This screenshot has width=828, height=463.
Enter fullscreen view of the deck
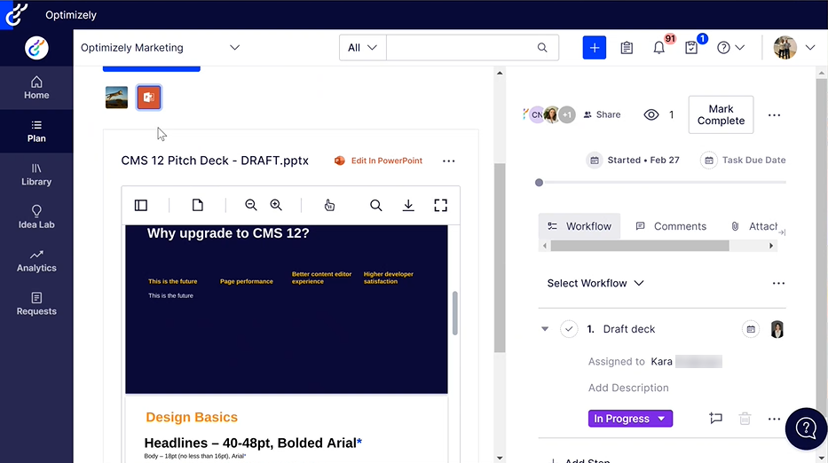tap(441, 206)
